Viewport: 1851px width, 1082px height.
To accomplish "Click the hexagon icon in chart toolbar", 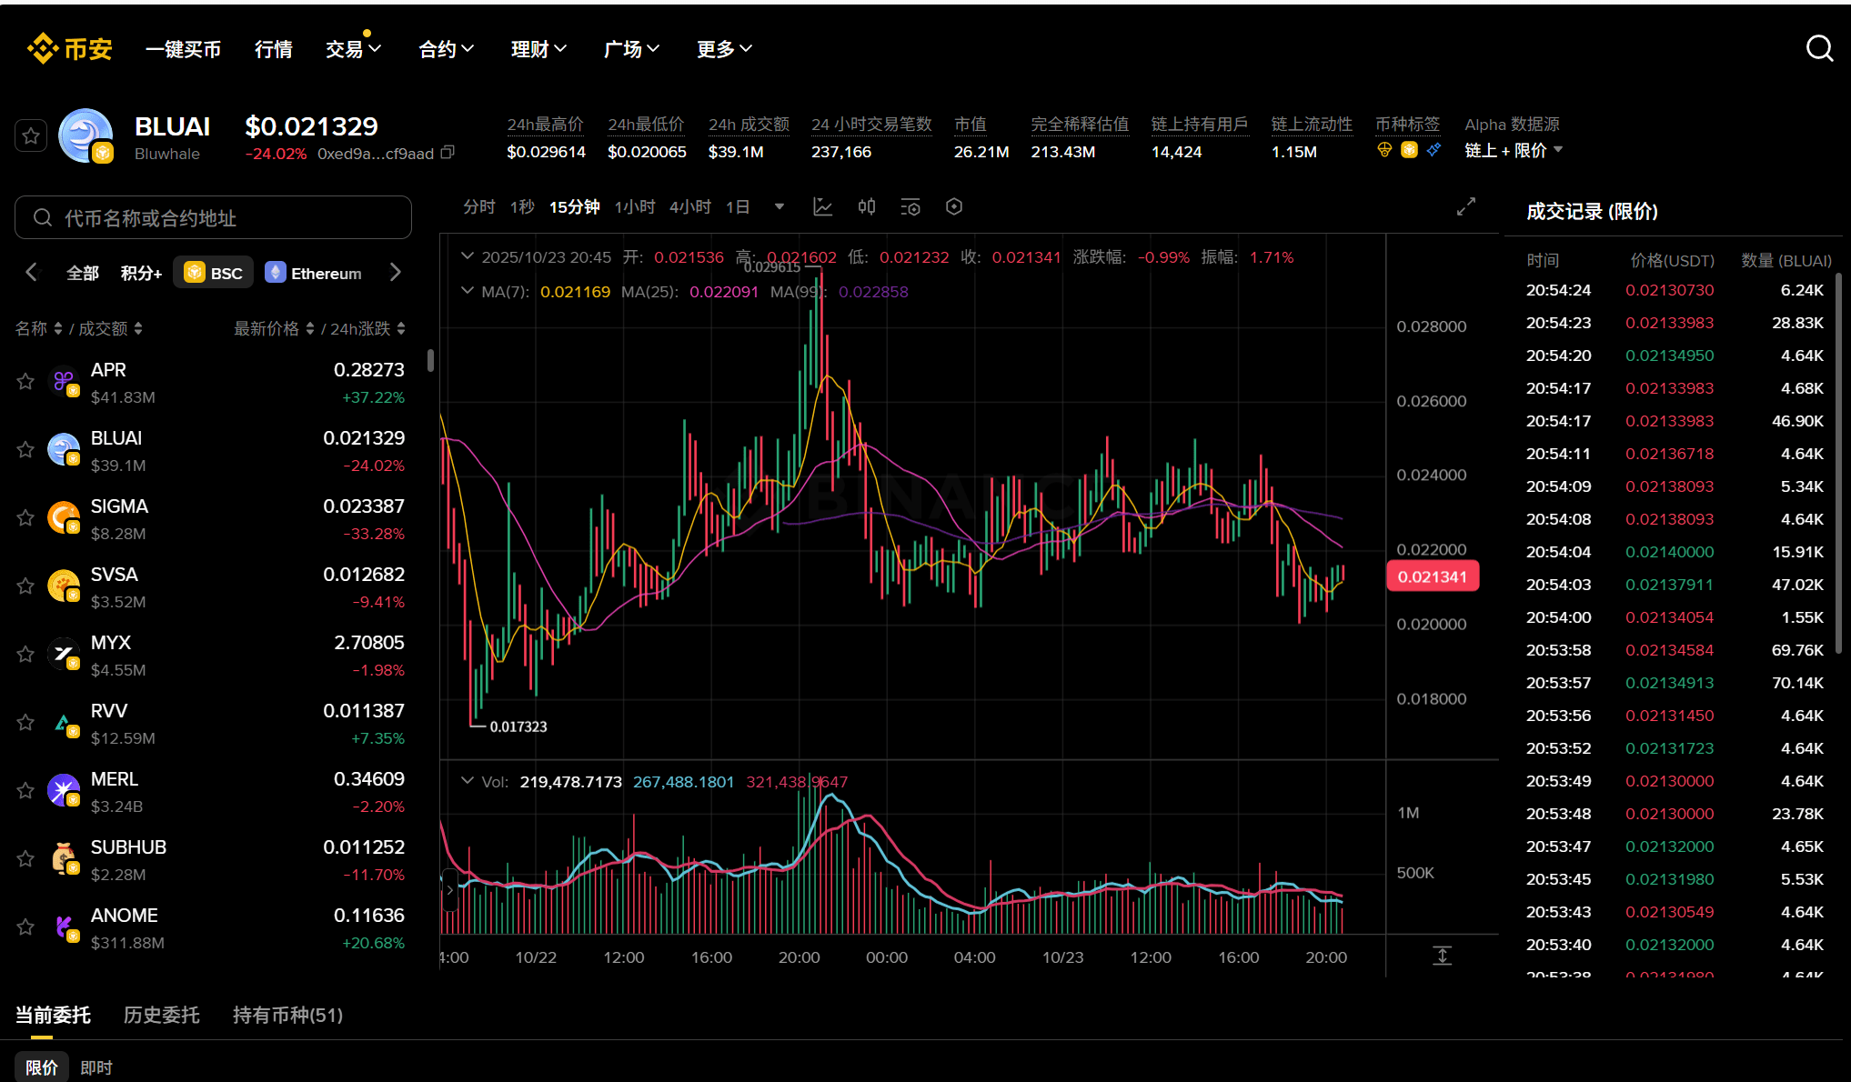I will [953, 207].
